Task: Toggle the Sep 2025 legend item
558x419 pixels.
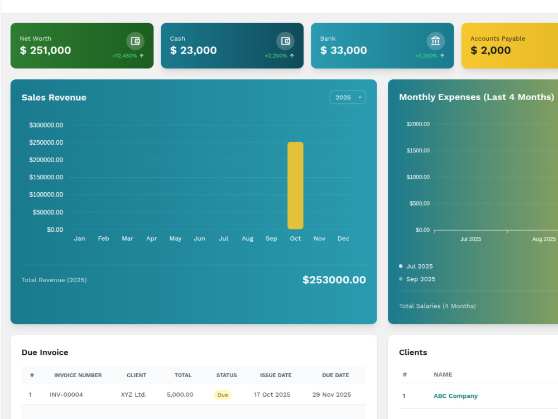Action: tap(417, 279)
